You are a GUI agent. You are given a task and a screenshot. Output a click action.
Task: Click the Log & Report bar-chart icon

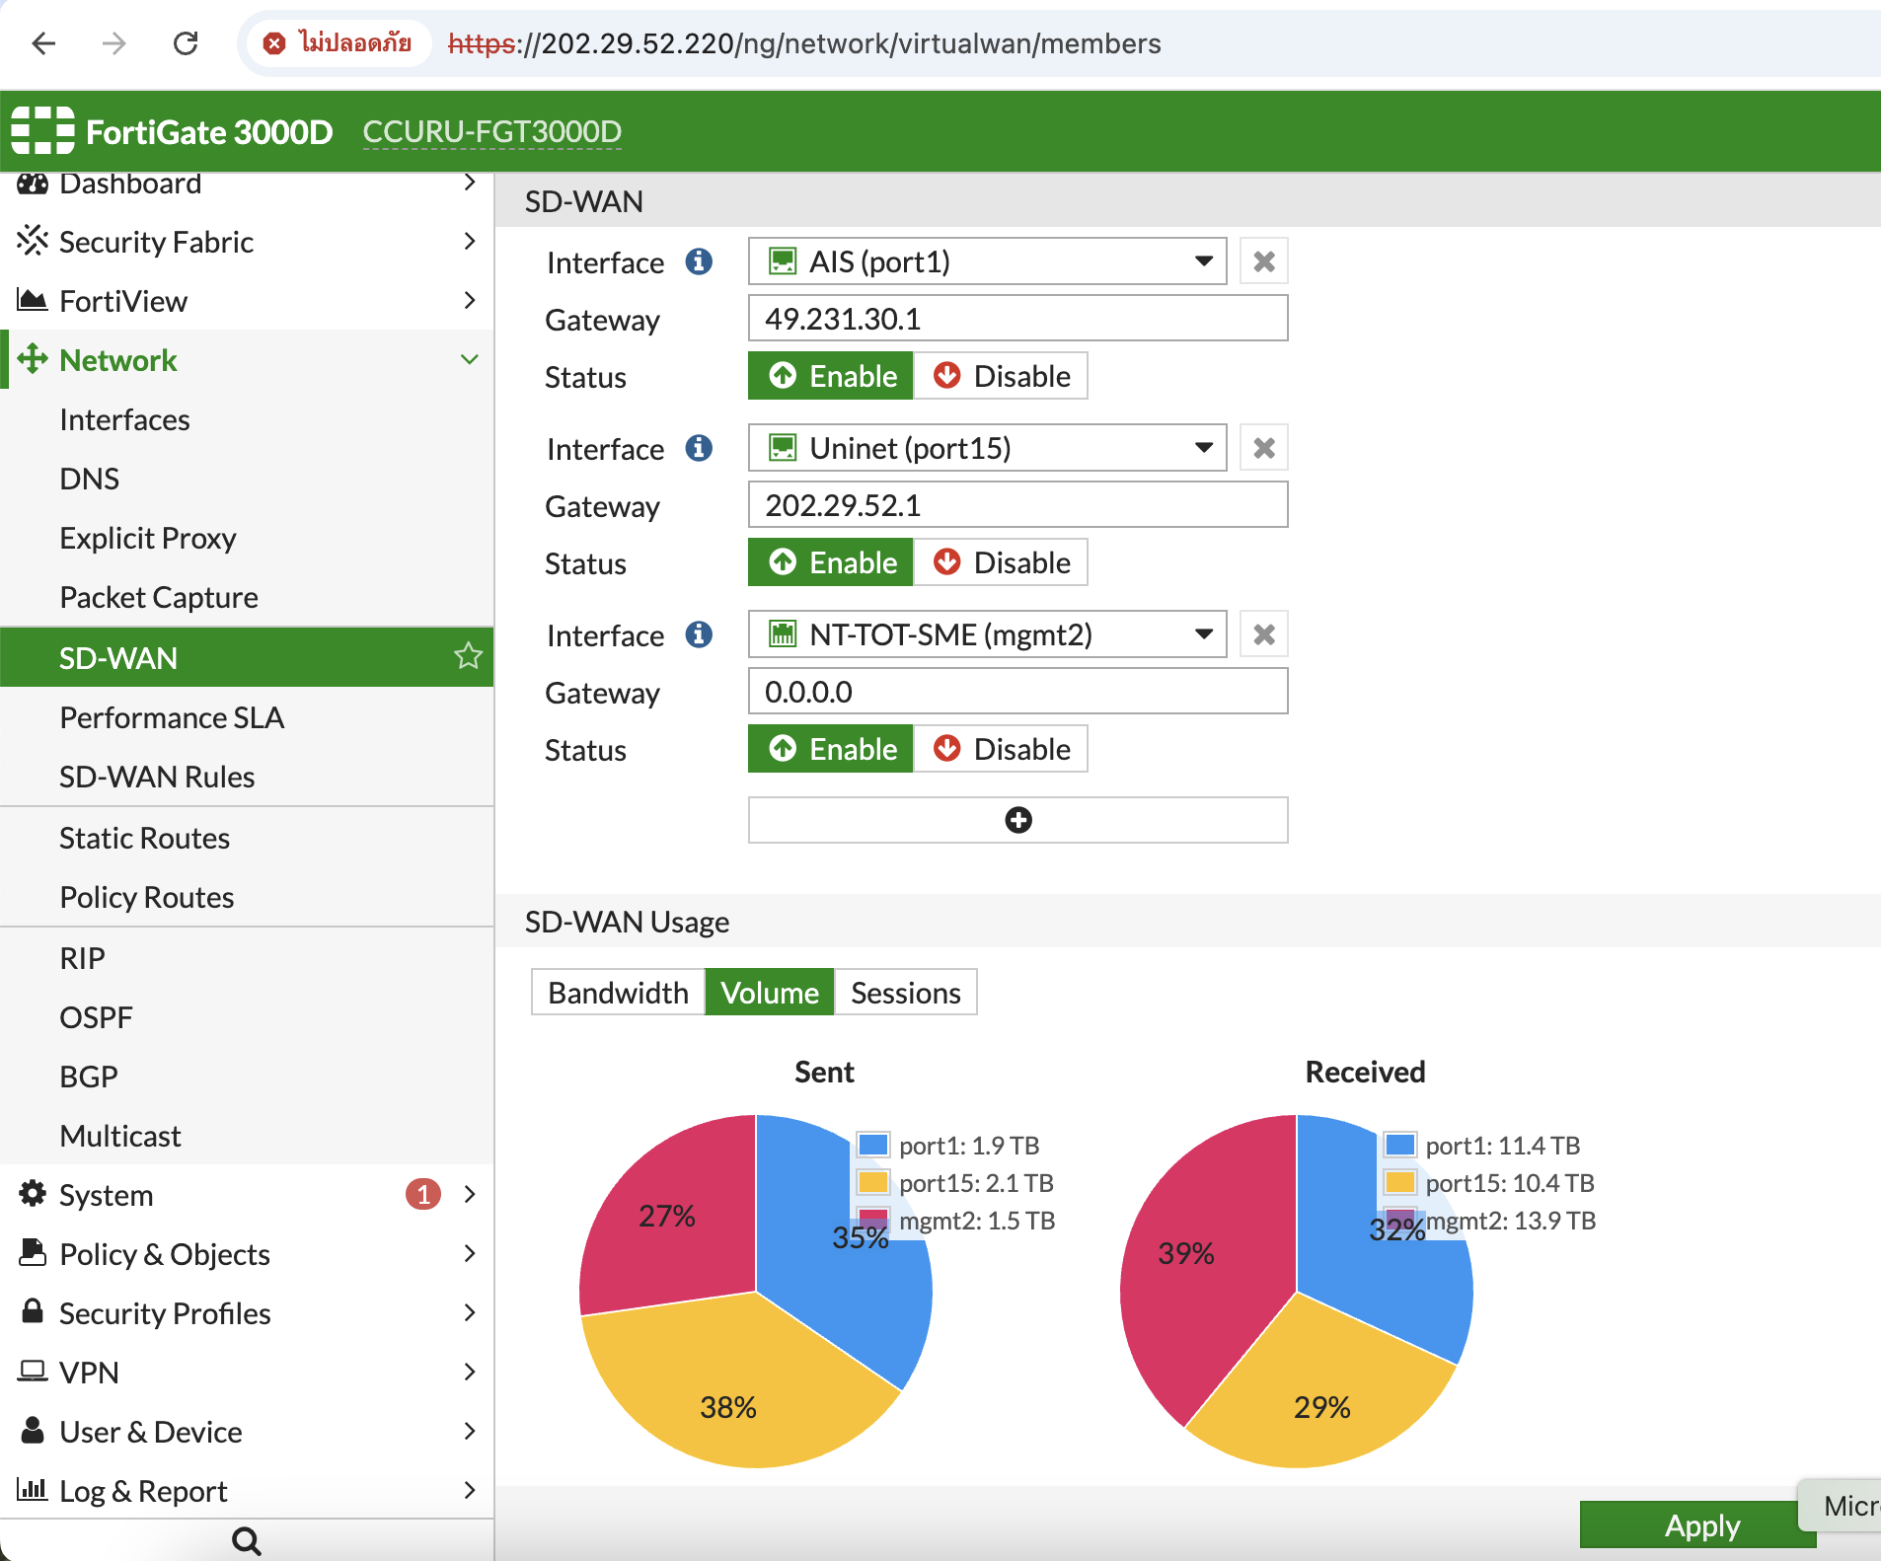click(33, 1489)
